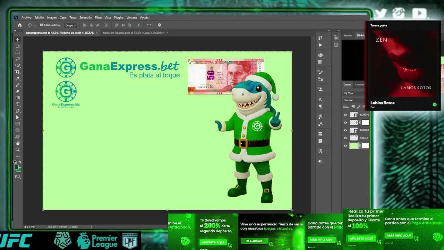Select the Hand tool
The image size is (444, 250).
coord(17,143)
